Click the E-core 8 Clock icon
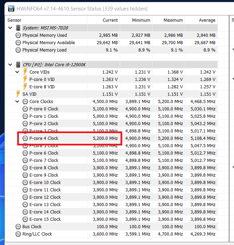 [x=25, y=168]
